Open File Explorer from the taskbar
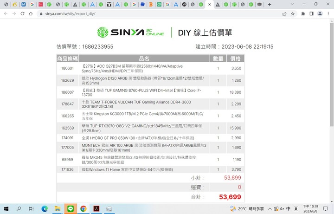Image resolution: width=334 pixels, height=214 pixels. pos(58,209)
